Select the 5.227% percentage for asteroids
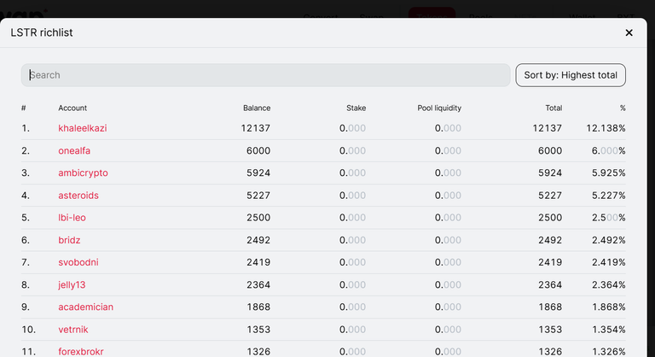The width and height of the screenshot is (655, 357). point(609,196)
